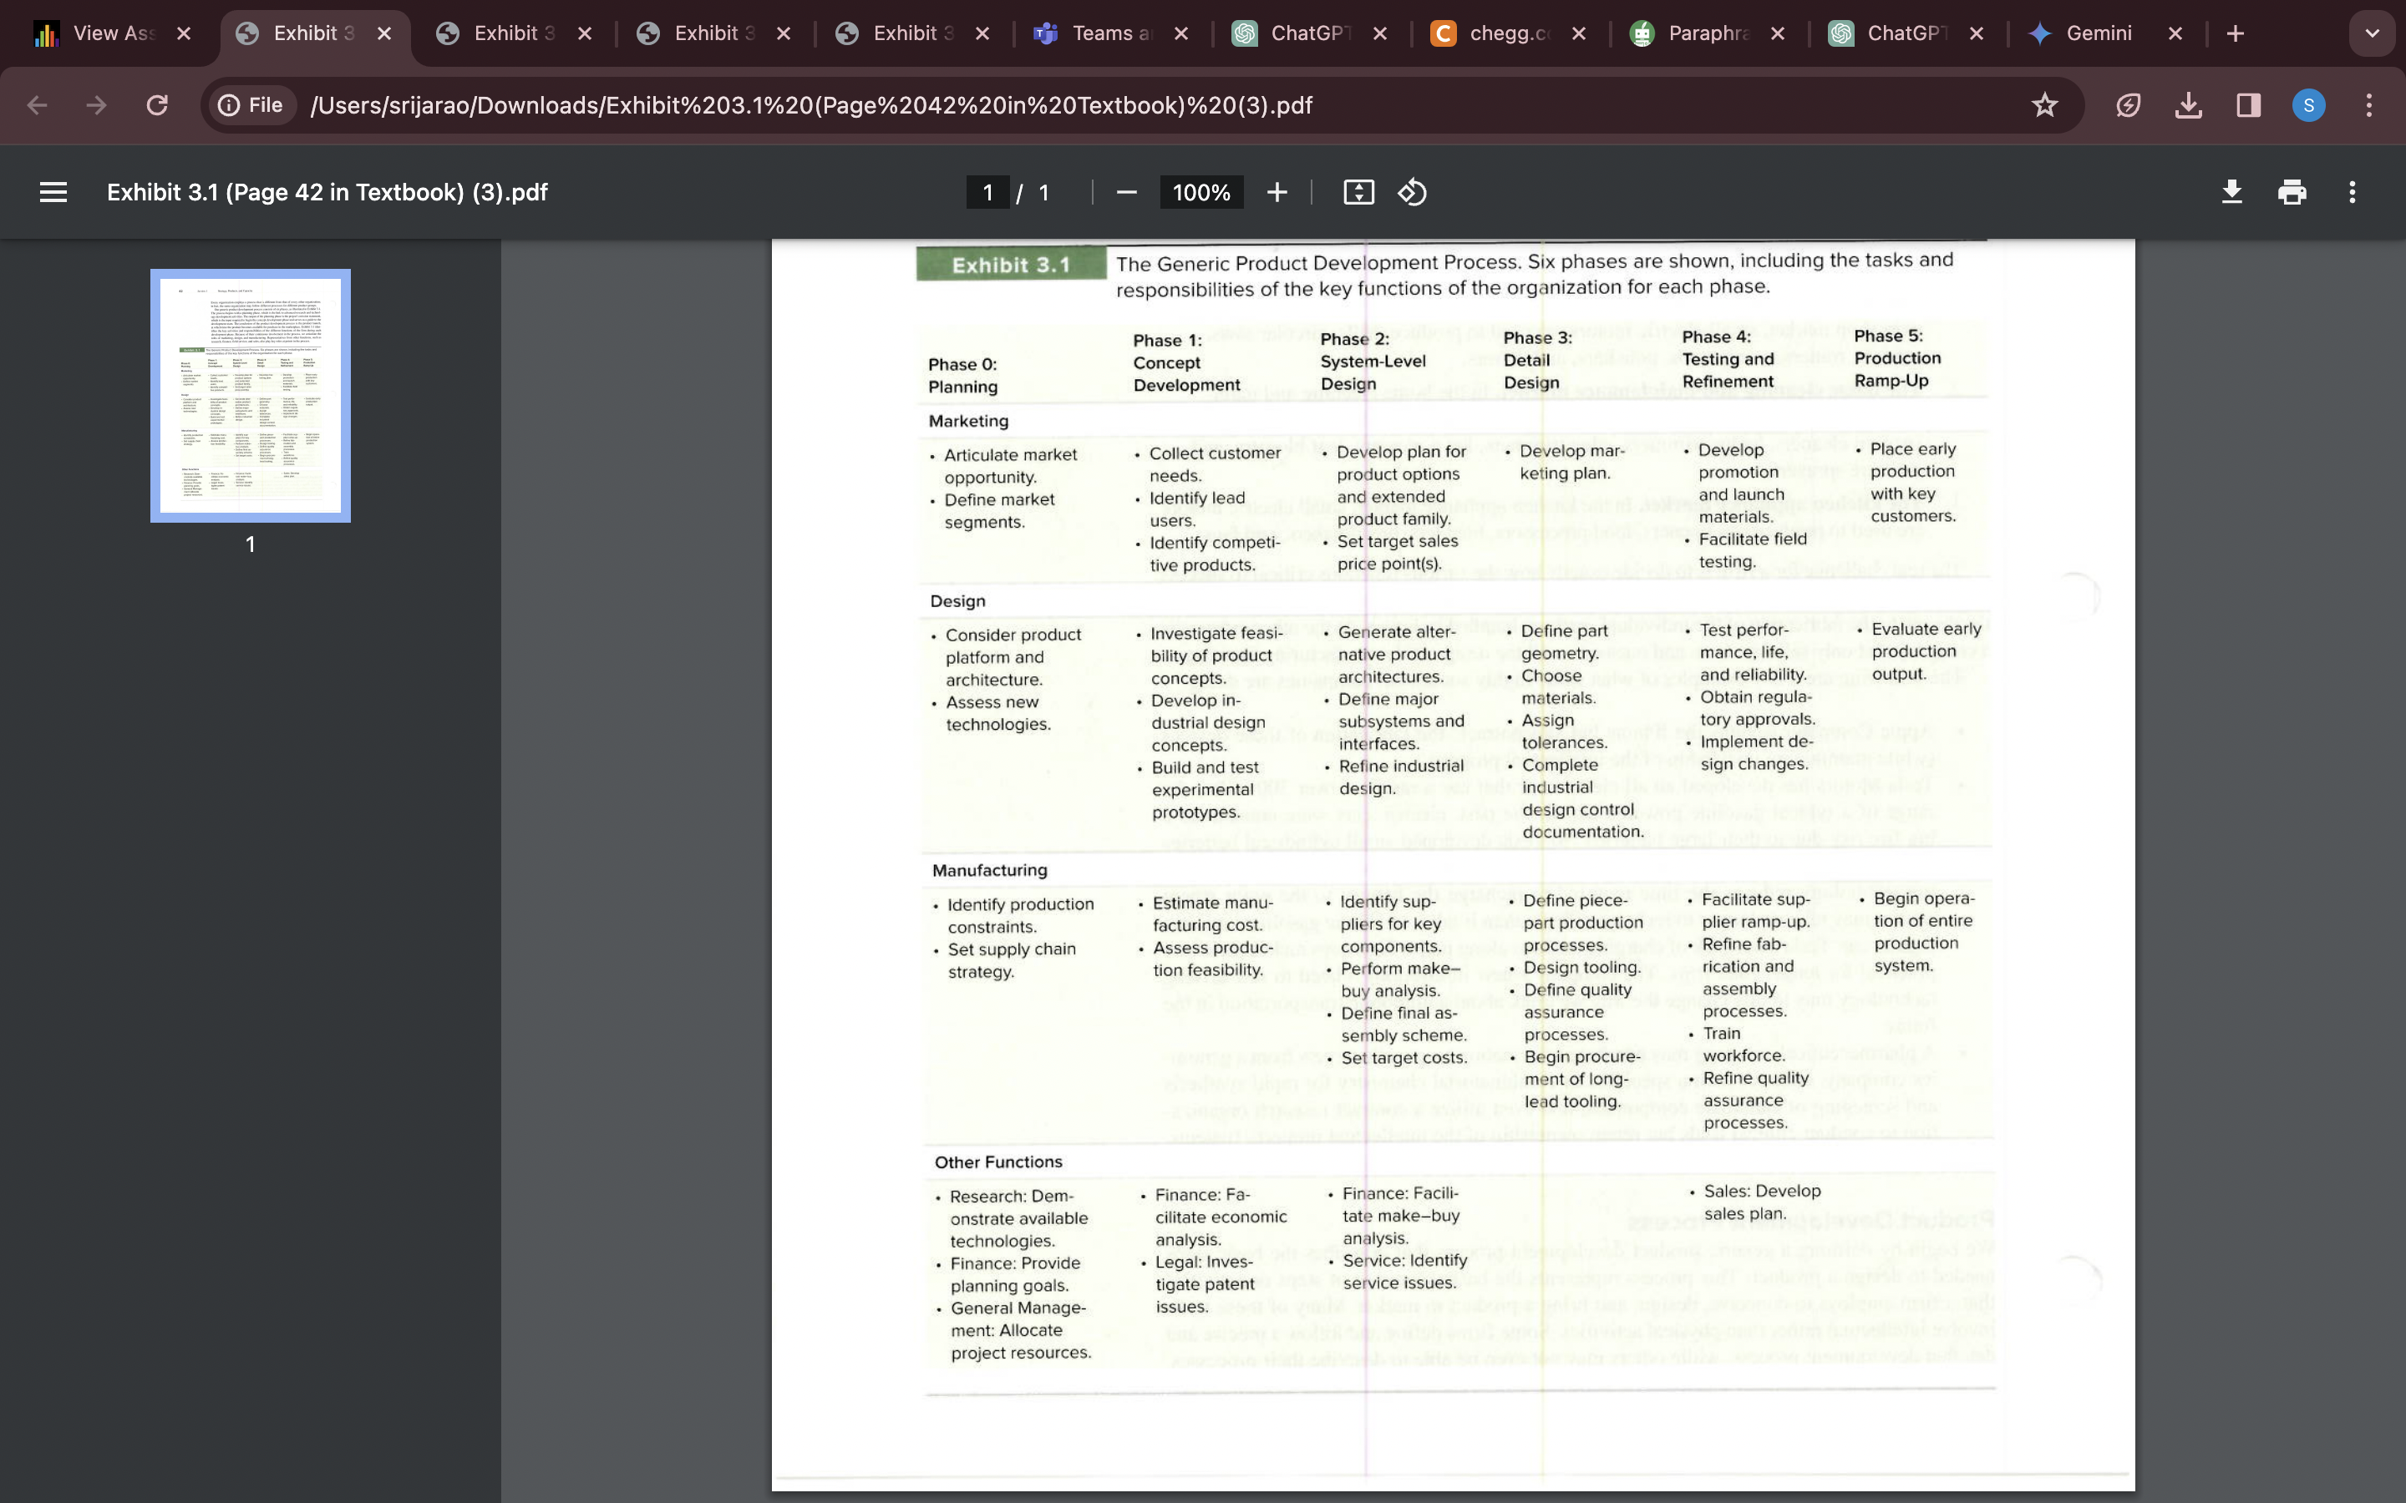Rotate the PDF counterclockwise
This screenshot has height=1503, width=2406.
click(x=1413, y=192)
